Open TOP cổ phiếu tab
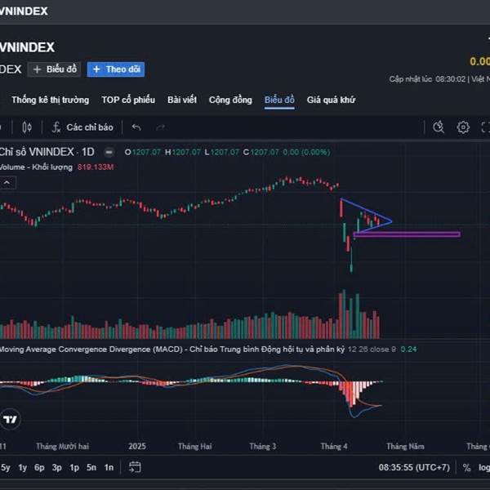 click(x=128, y=100)
